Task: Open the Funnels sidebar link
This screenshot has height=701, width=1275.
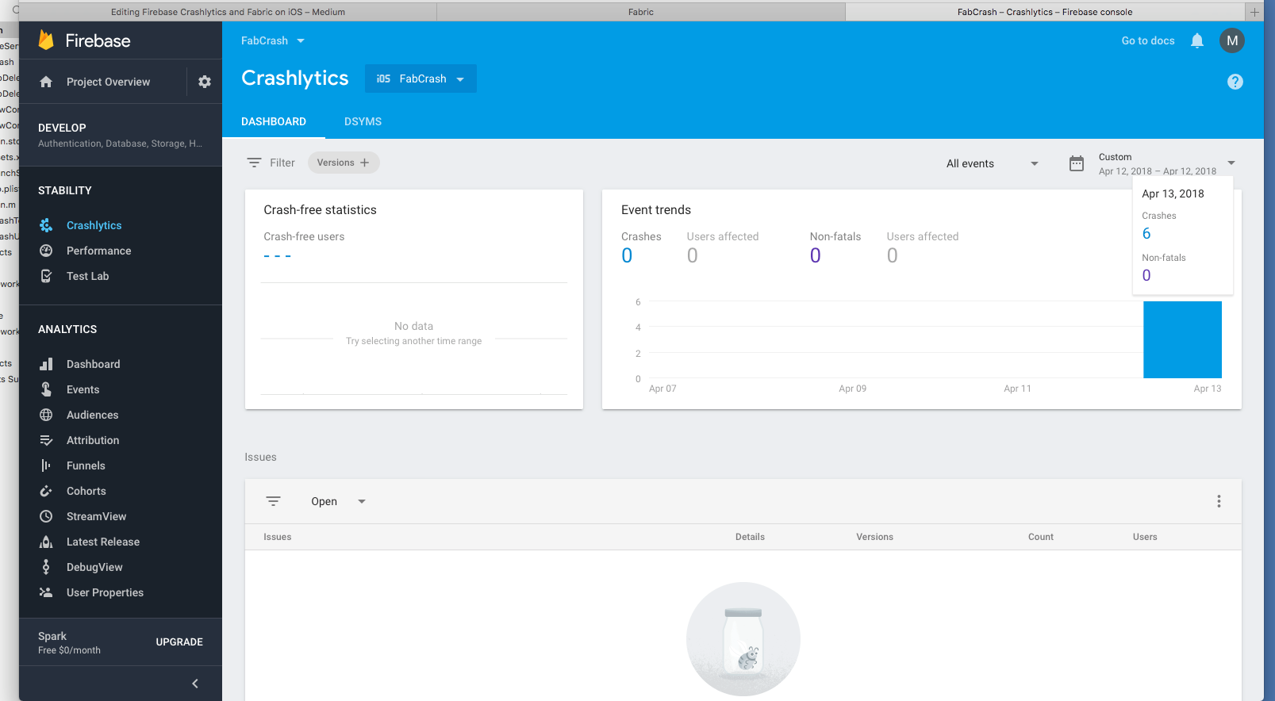Action: pyautogui.click(x=86, y=465)
